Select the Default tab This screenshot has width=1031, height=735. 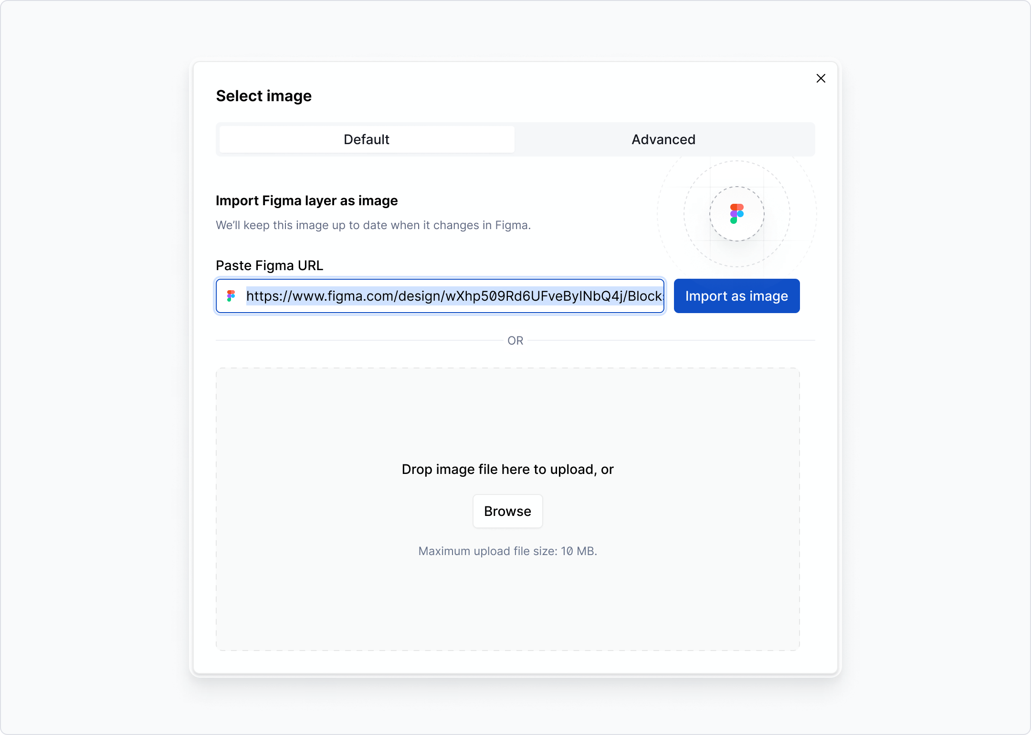(x=366, y=139)
